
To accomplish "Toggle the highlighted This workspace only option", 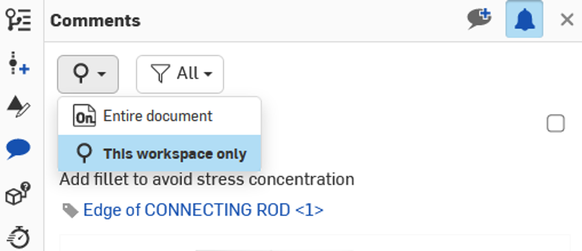I will pyautogui.click(x=159, y=153).
